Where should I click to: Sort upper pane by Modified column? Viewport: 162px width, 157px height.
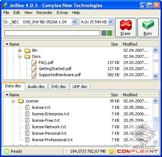point(135,44)
